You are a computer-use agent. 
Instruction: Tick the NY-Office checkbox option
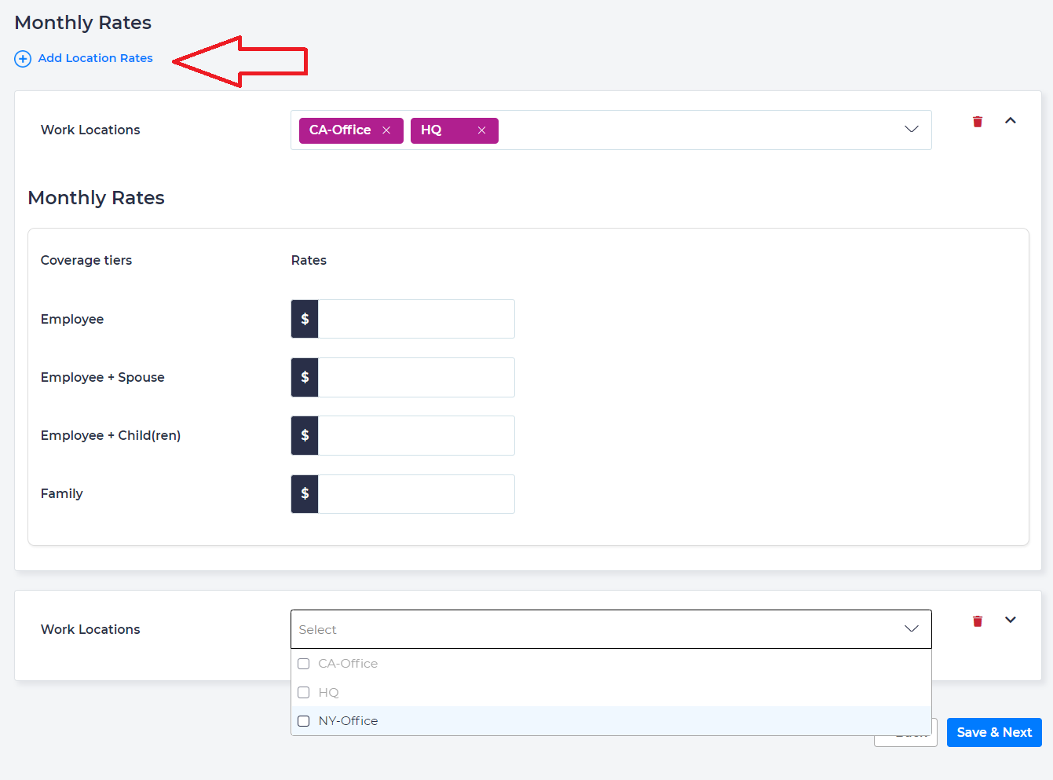304,721
